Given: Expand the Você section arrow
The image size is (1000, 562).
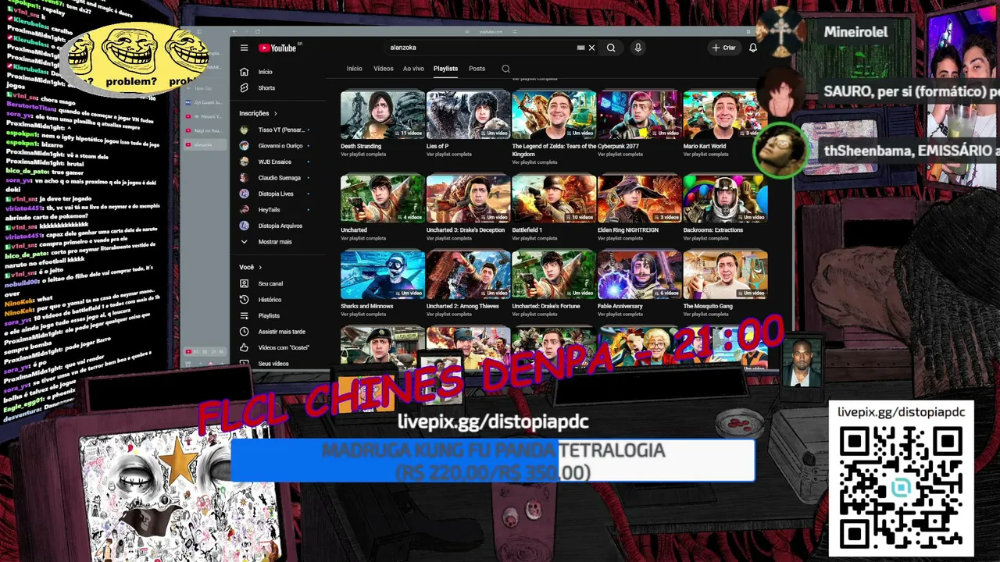Looking at the screenshot, I should coord(262,268).
